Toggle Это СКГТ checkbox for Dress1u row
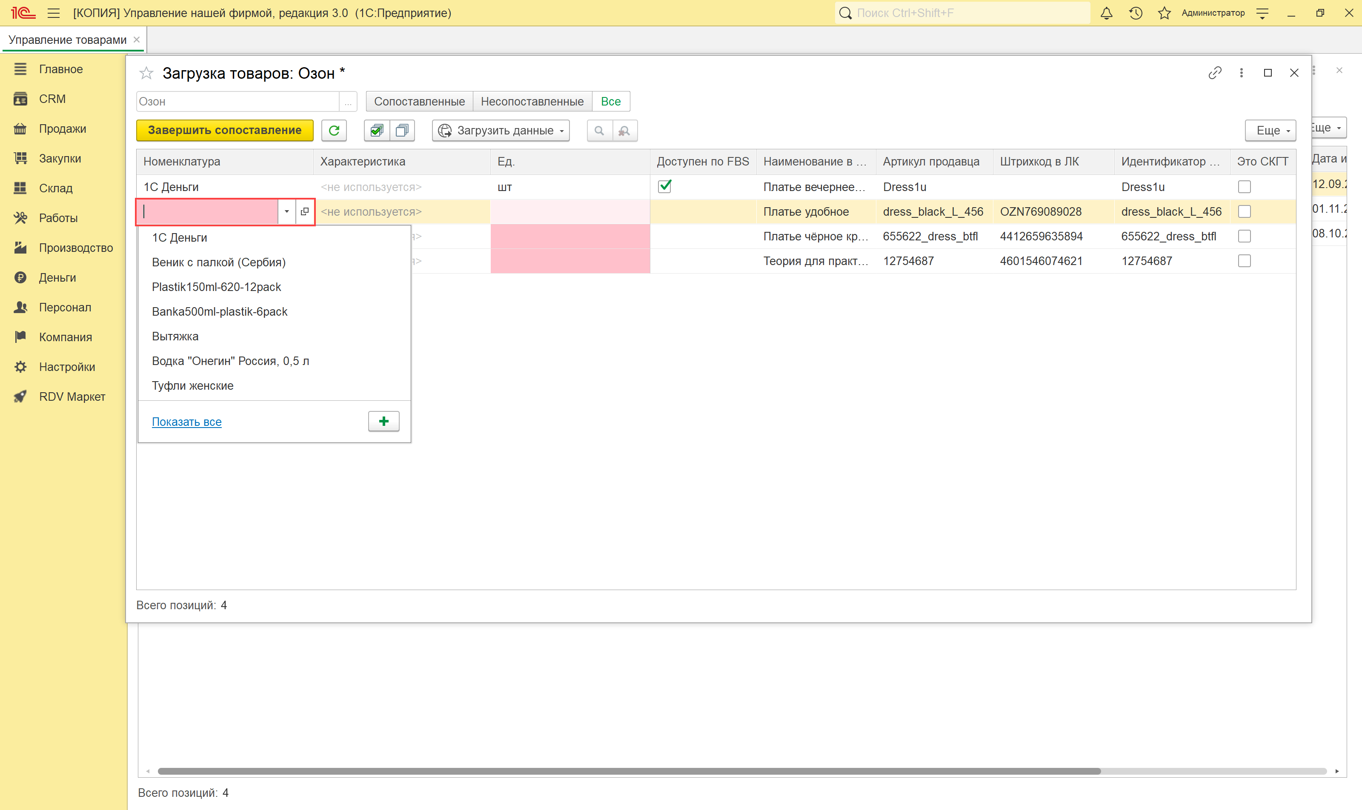The image size is (1362, 810). [x=1244, y=187]
